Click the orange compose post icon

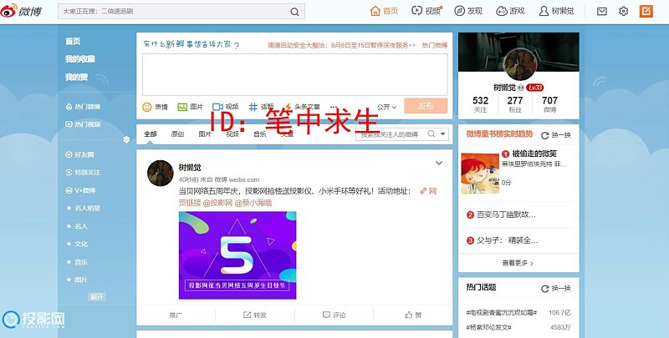[646, 12]
